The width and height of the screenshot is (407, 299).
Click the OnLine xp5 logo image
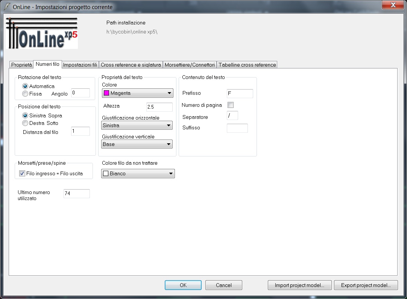point(42,33)
